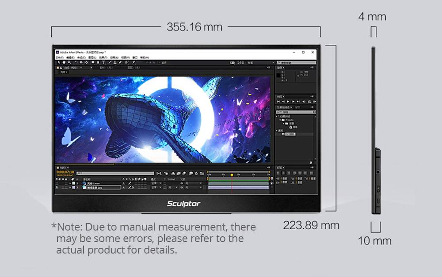Open the preview panel options menu
The height and width of the screenshot is (277, 442).
click(312, 96)
